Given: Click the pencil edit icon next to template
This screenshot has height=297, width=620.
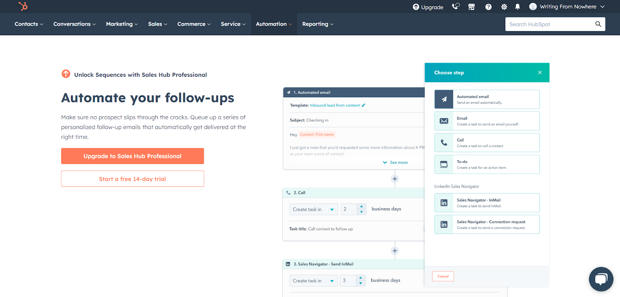Looking at the screenshot, I should tap(363, 105).
